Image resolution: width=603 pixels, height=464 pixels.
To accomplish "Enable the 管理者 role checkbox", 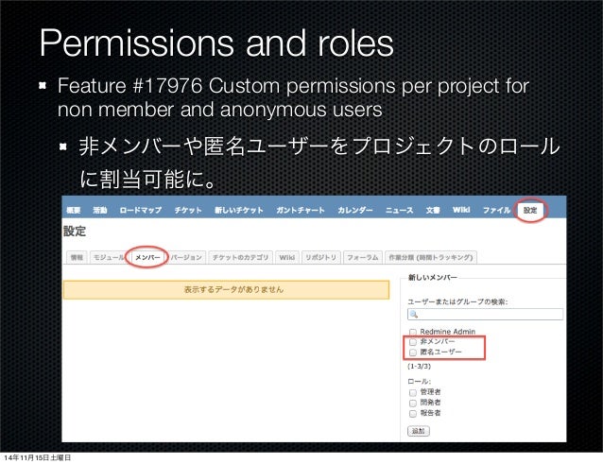I will pyautogui.click(x=413, y=392).
